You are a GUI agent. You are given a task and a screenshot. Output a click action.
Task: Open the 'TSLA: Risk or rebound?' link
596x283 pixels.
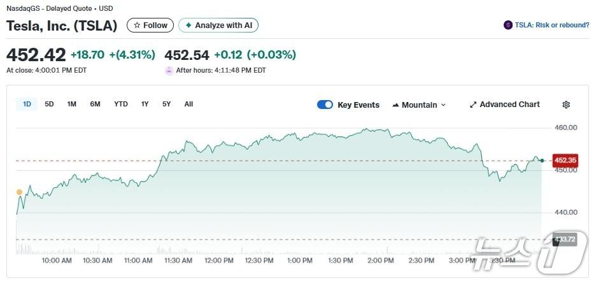[551, 25]
